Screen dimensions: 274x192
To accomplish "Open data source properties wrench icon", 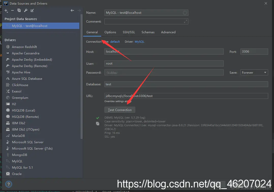I will [x=25, y=10].
